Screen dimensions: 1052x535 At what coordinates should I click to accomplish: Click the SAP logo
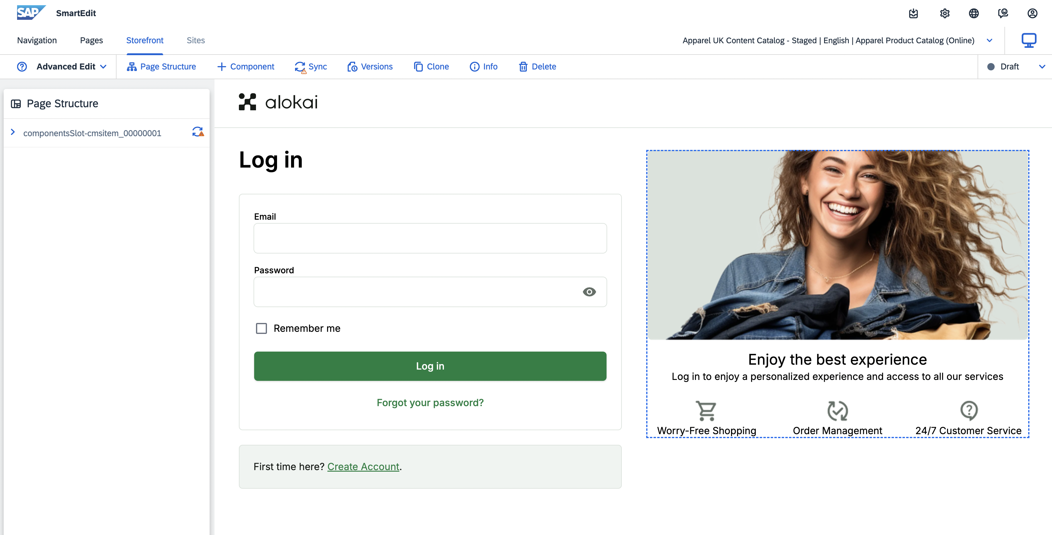click(31, 12)
